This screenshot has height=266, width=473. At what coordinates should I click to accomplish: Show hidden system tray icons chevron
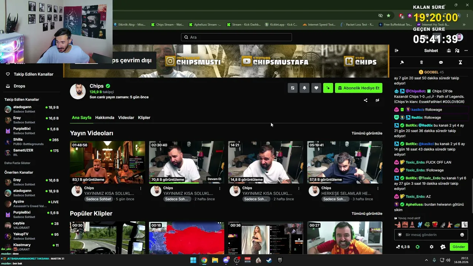(x=426, y=260)
